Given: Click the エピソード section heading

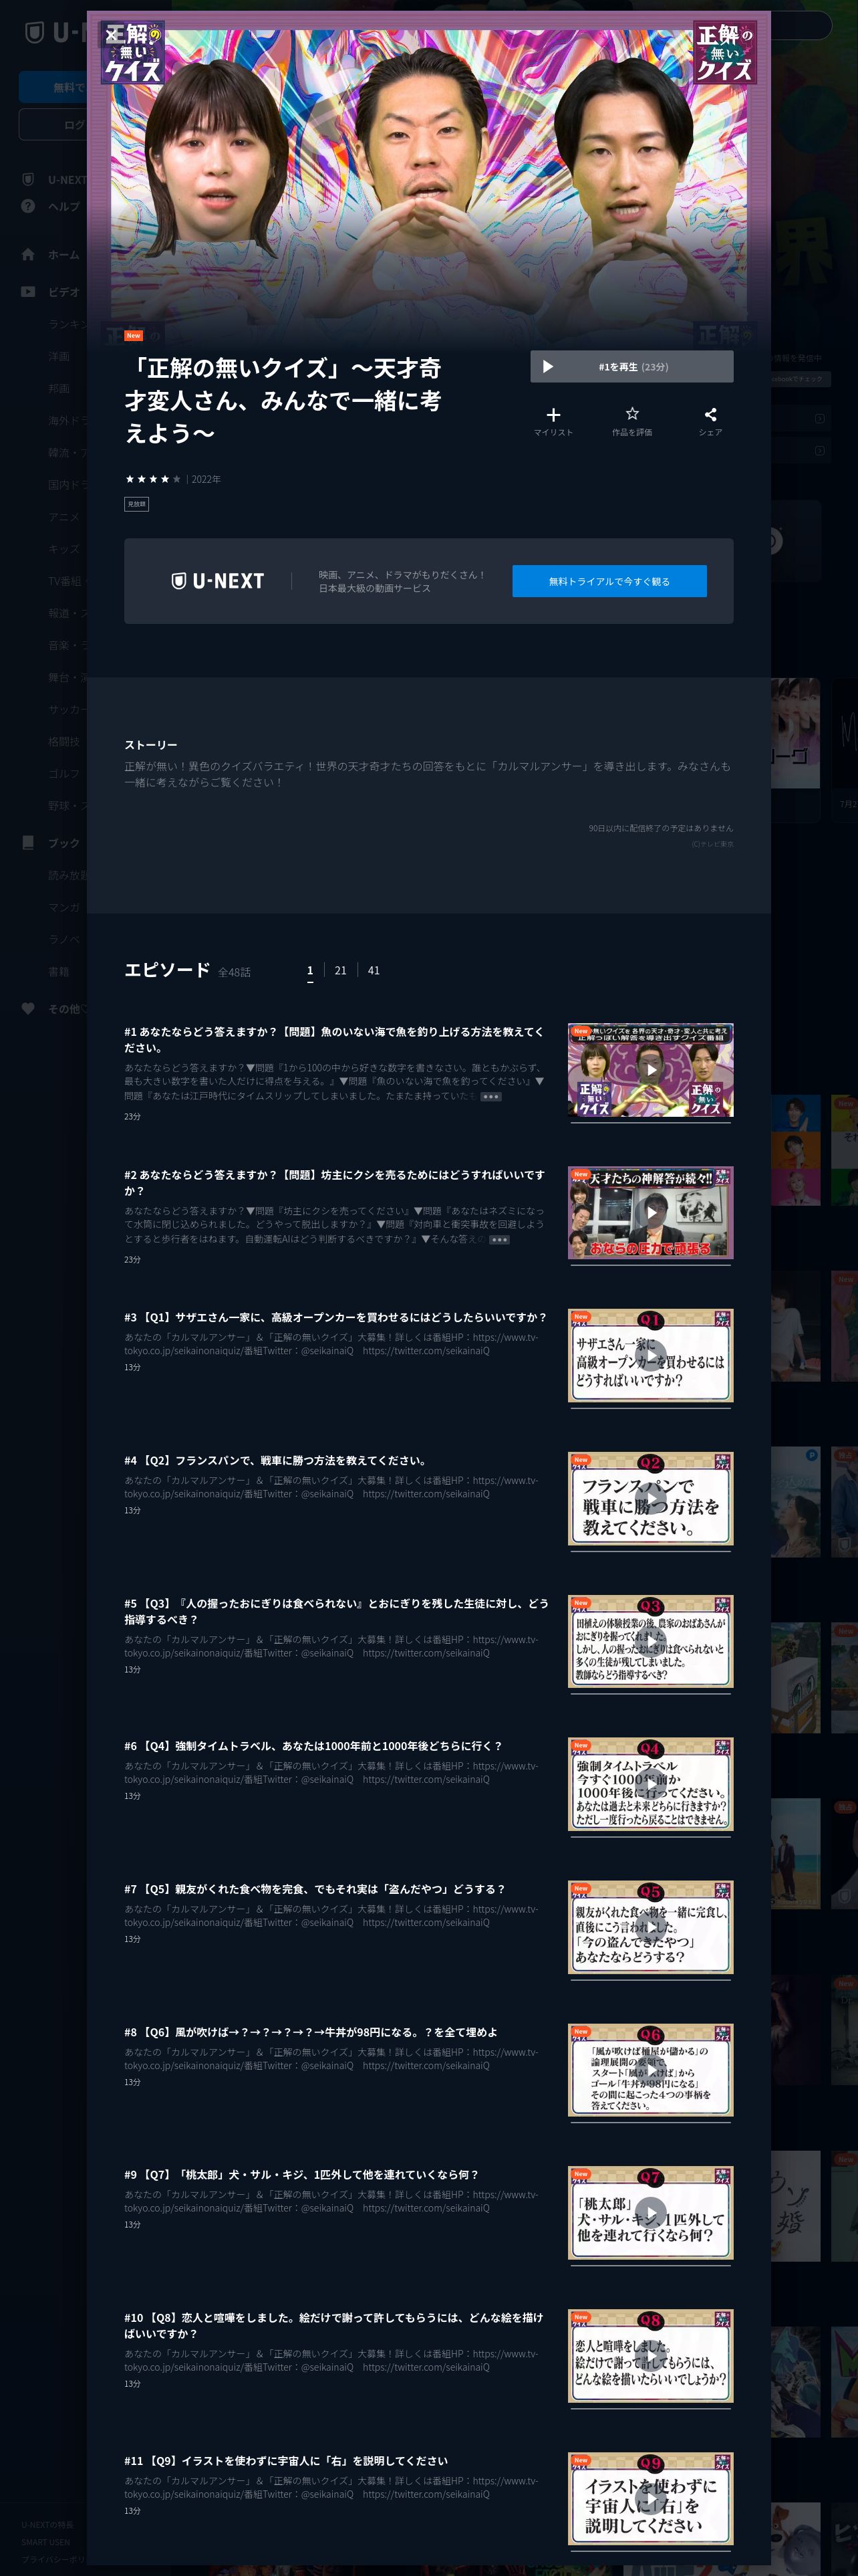Looking at the screenshot, I should click(x=167, y=970).
